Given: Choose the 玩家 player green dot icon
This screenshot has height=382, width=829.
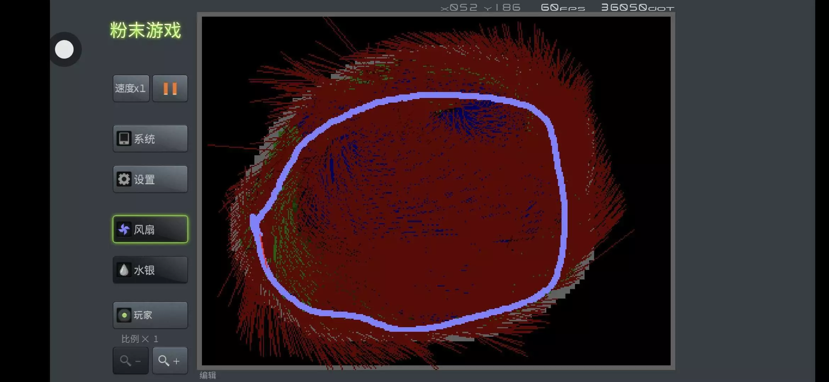Looking at the screenshot, I should [x=124, y=315].
